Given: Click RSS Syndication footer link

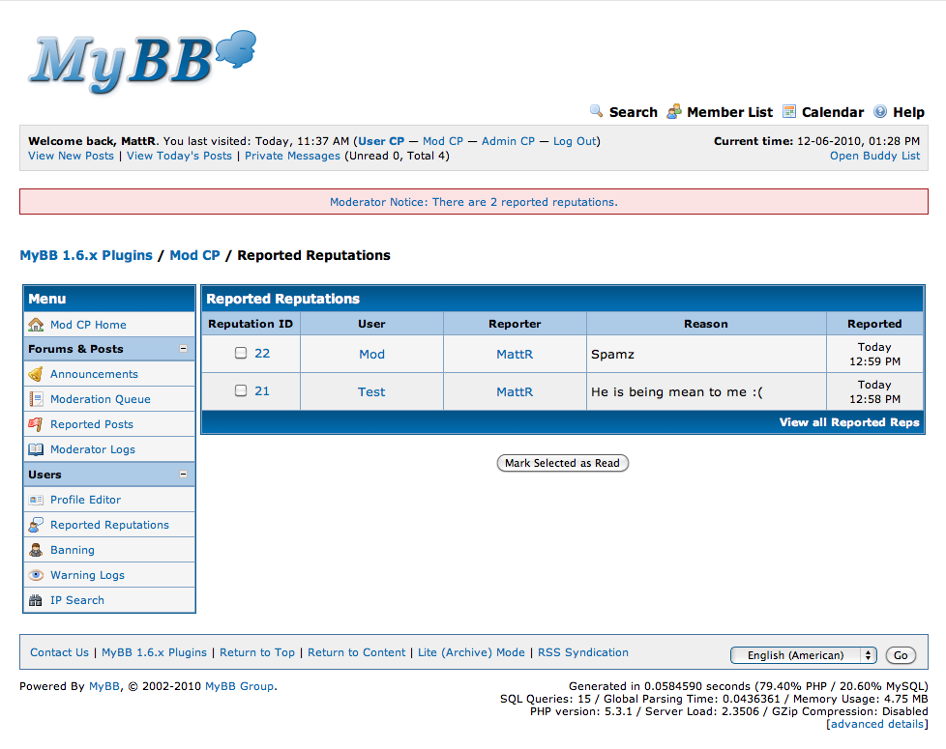Looking at the screenshot, I should (583, 652).
